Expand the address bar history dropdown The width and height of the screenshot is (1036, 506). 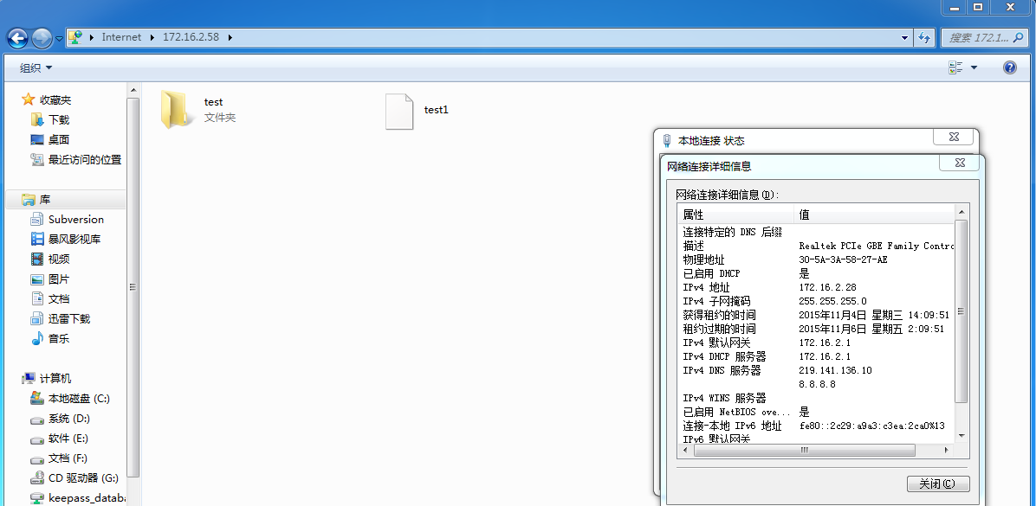(x=904, y=38)
